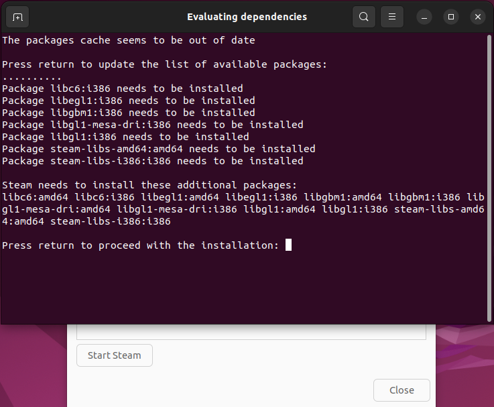The width and height of the screenshot is (494, 407).
Task: Click 'The packages cache seems to be out of date'
Action: click(129, 40)
